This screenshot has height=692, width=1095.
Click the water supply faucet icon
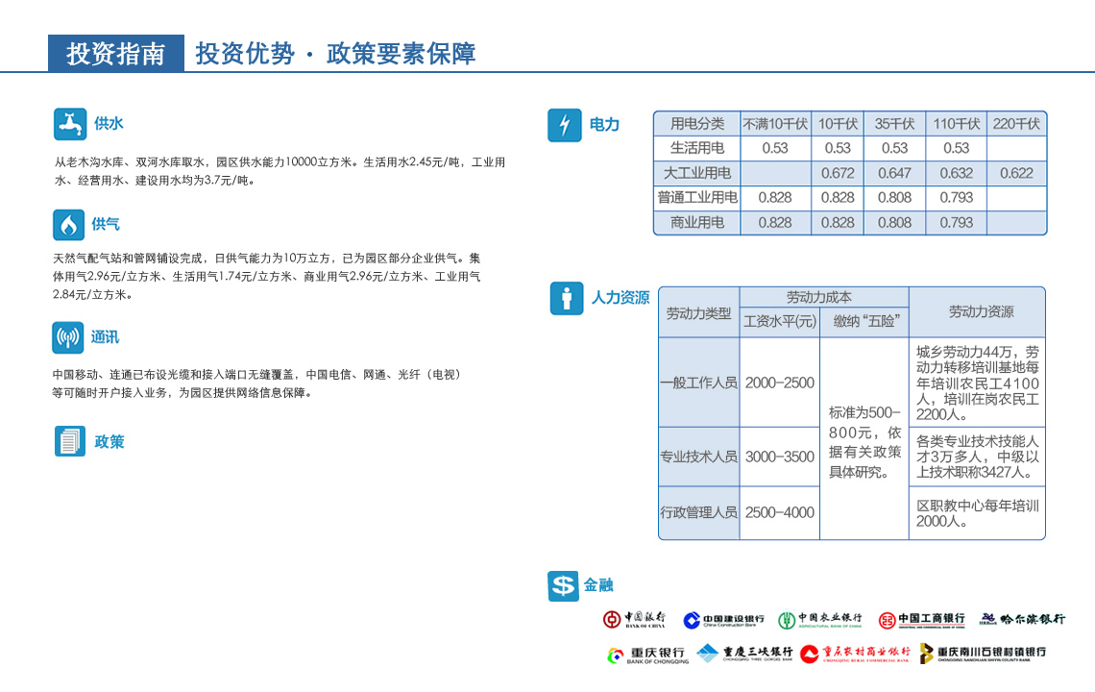click(70, 125)
